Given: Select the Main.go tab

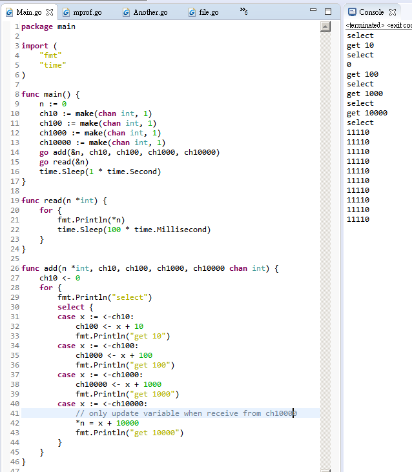Looking at the screenshot, I should [30, 12].
